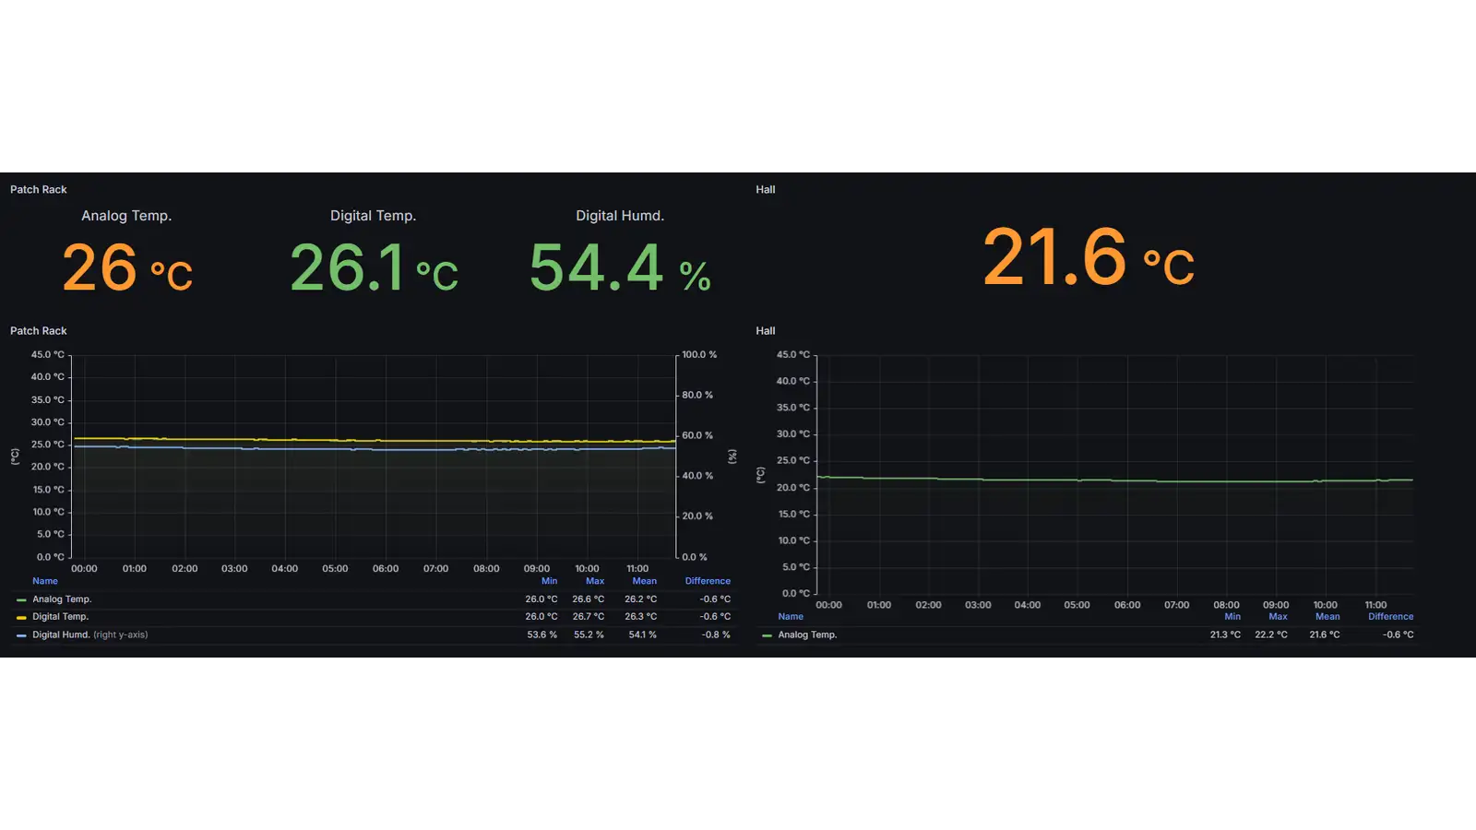Toggle Digital Temp. series in legend
The height and width of the screenshot is (830, 1476).
point(61,617)
